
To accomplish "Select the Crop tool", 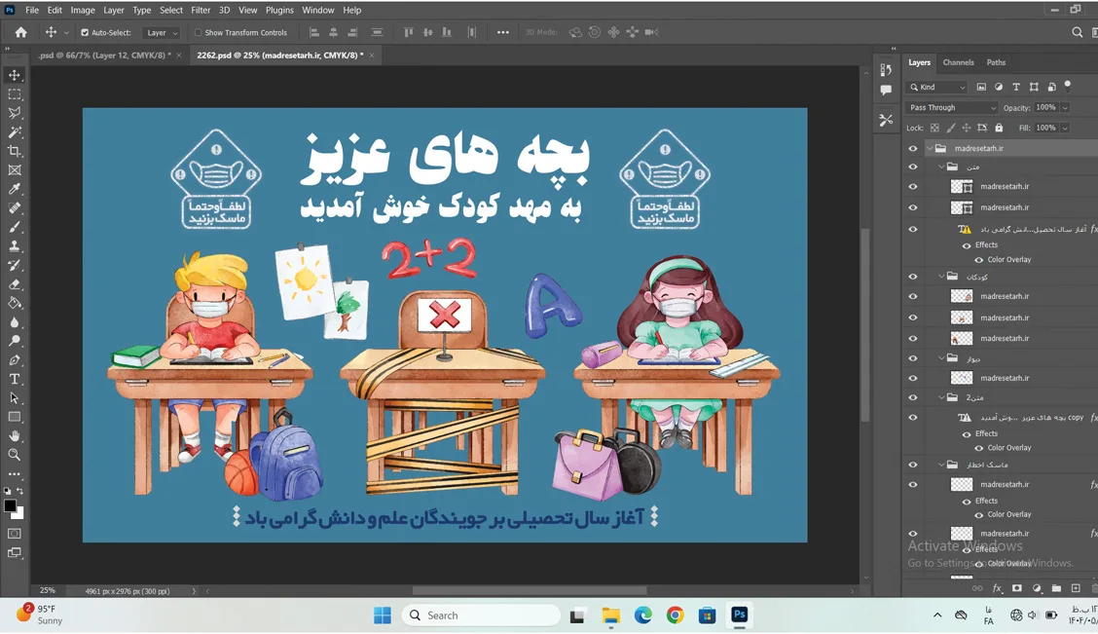I will pyautogui.click(x=14, y=151).
